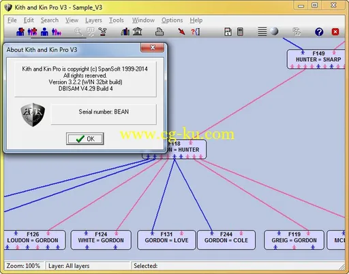This screenshot has width=349, height=274.
Task: Click the DBISAM V4.29 Build 4 text
Action: click(x=85, y=88)
